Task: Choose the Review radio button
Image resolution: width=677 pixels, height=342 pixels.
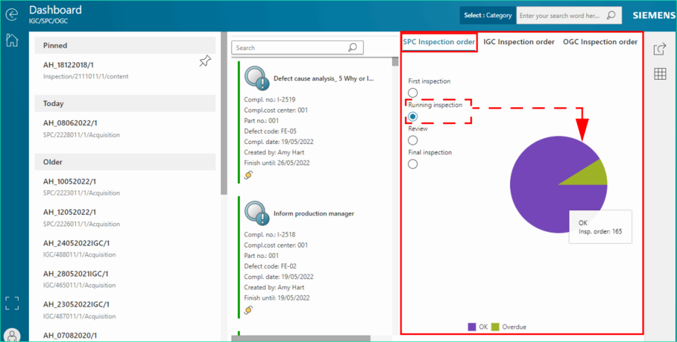Action: (413, 140)
